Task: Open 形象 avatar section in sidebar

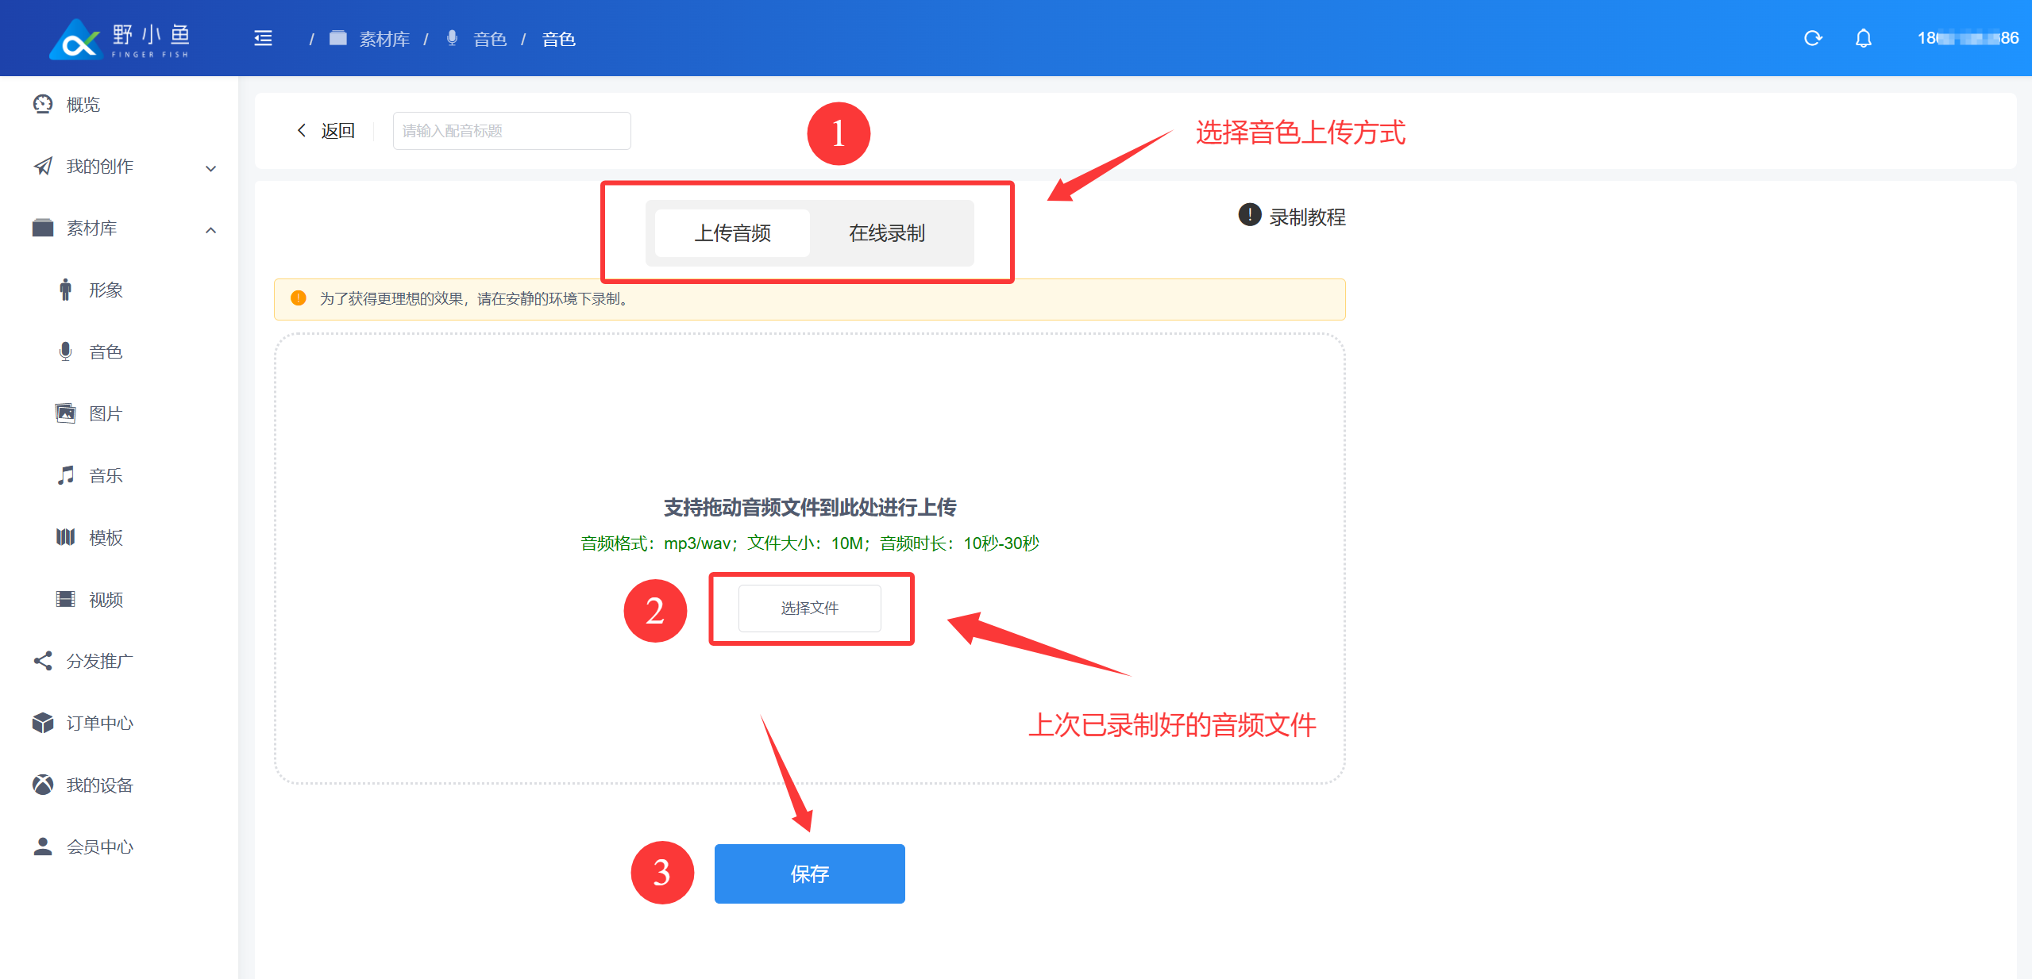Action: (x=105, y=290)
